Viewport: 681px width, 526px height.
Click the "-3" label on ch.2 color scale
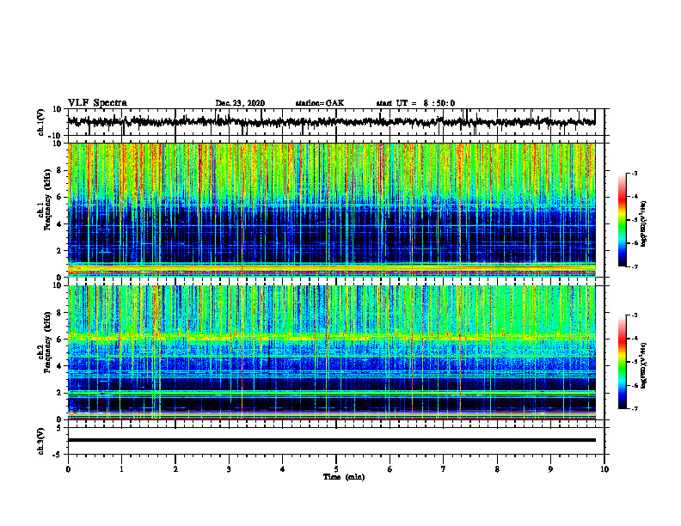pos(635,315)
